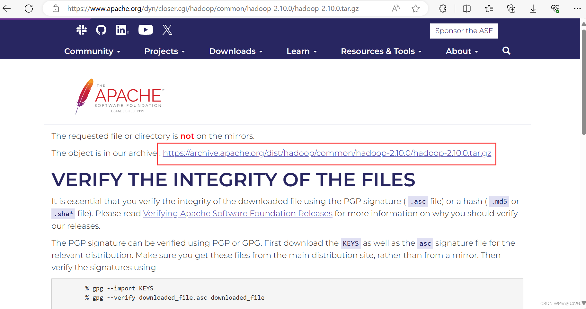
Task: Open the Favorites list icon
Action: (x=489, y=9)
